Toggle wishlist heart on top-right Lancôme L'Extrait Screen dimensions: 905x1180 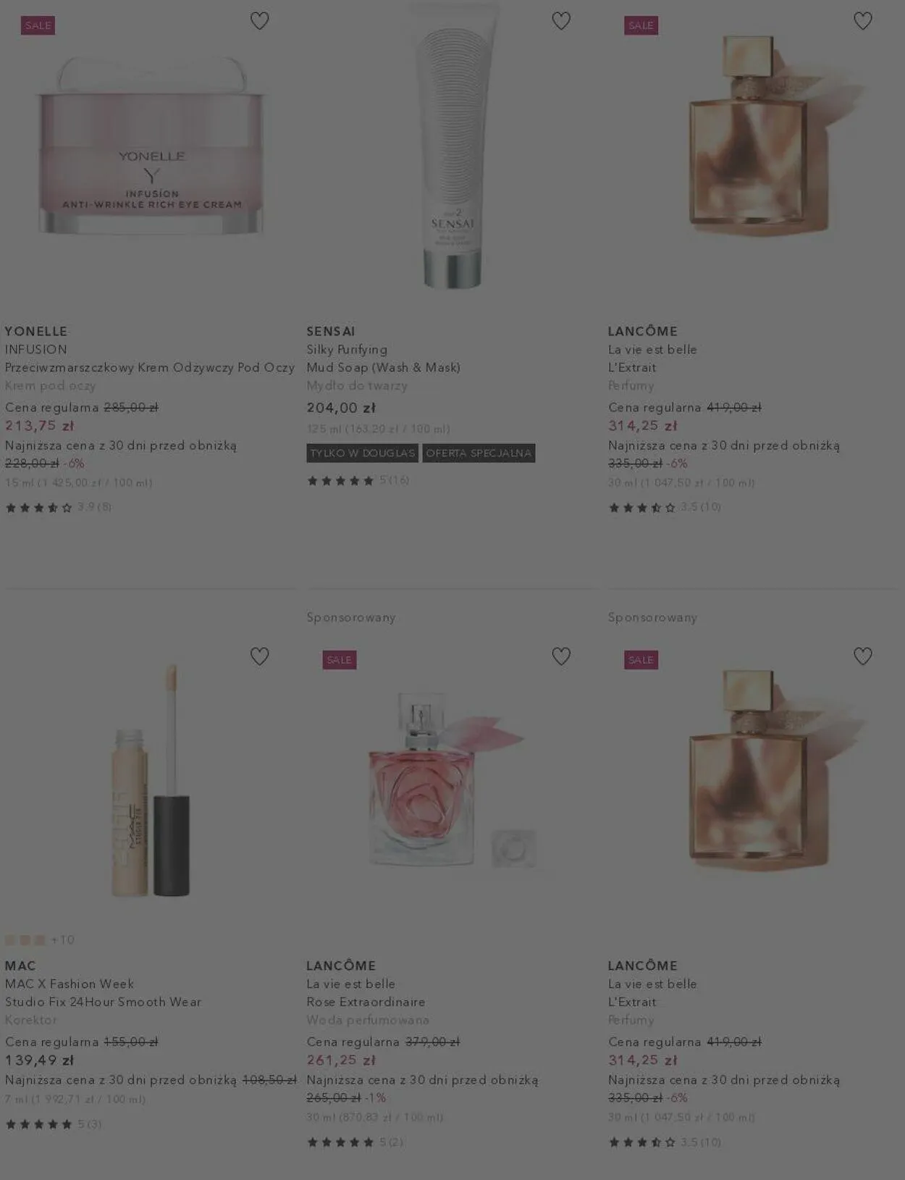[x=862, y=21]
